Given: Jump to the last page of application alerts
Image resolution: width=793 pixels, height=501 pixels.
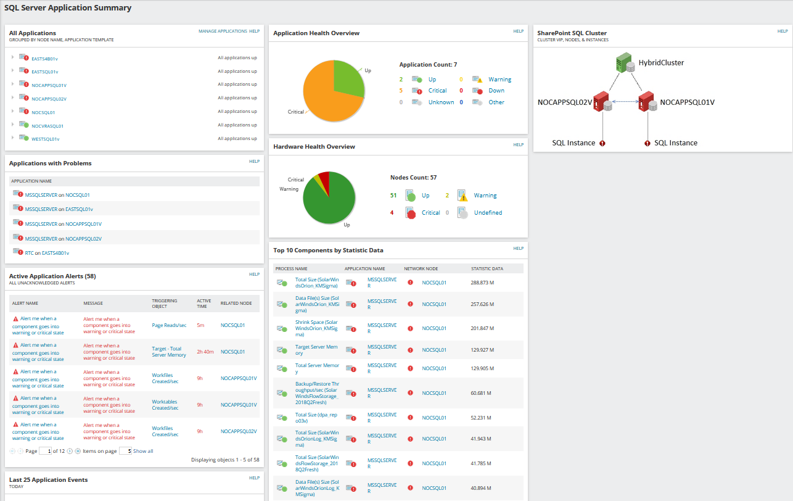Looking at the screenshot, I should tap(78, 451).
